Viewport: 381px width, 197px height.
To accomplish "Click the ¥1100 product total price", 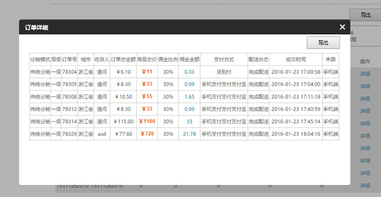I will [147, 121].
